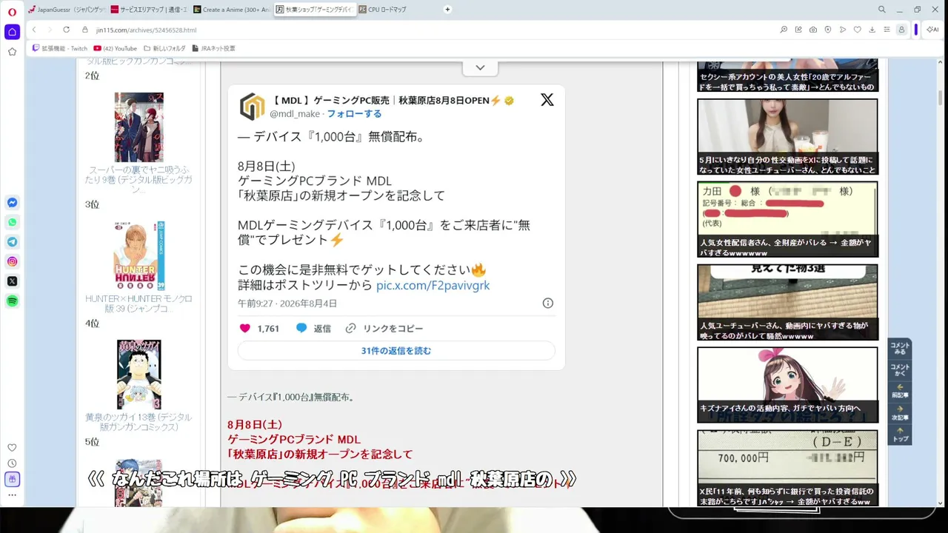Reply to the tweet via 返信

point(313,328)
